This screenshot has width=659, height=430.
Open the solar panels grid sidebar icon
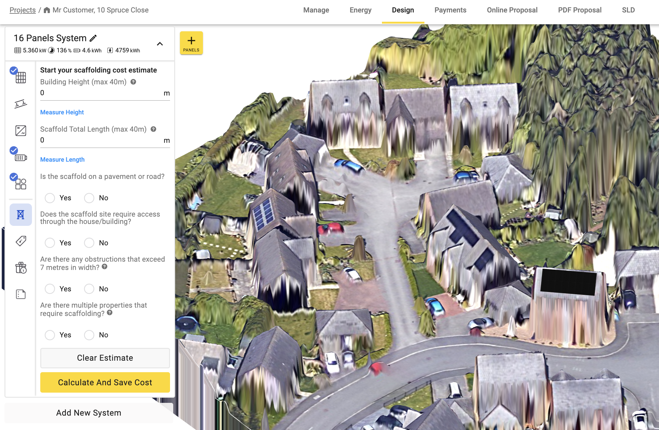coord(21,77)
